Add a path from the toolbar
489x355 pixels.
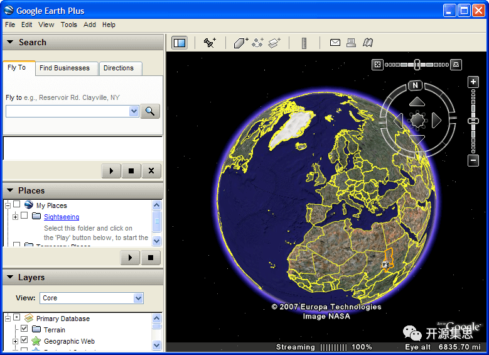pyautogui.click(x=257, y=43)
